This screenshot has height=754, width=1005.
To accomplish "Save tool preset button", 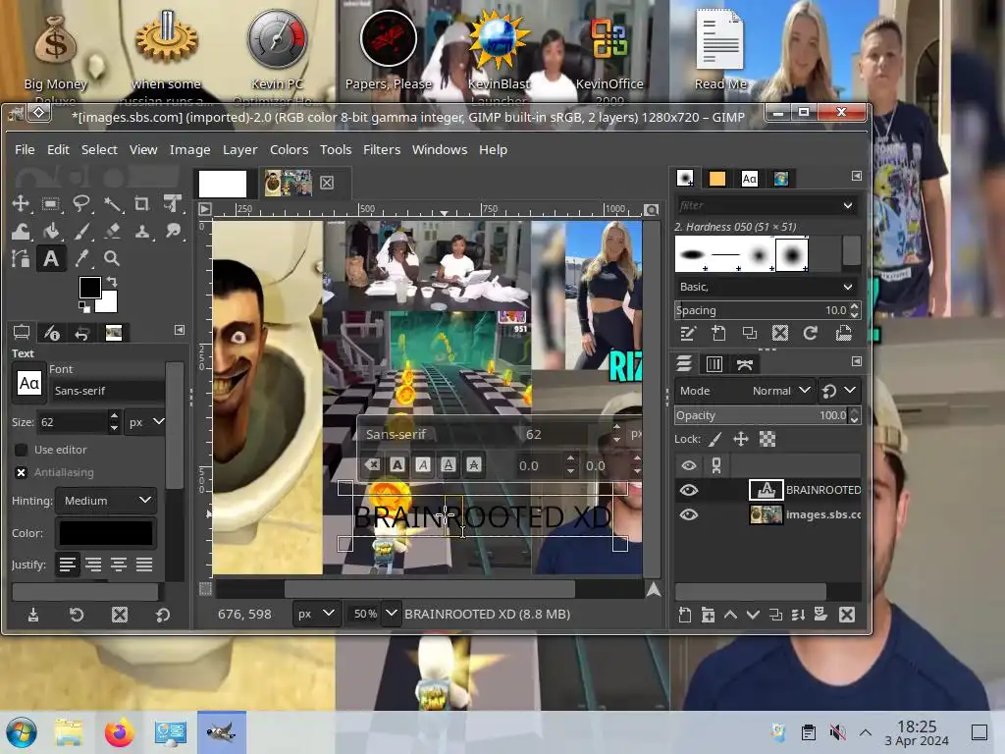I will (x=33, y=615).
